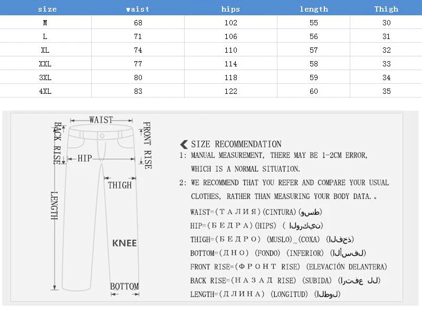Click hips value 106
422x312 pixels.
point(231,36)
